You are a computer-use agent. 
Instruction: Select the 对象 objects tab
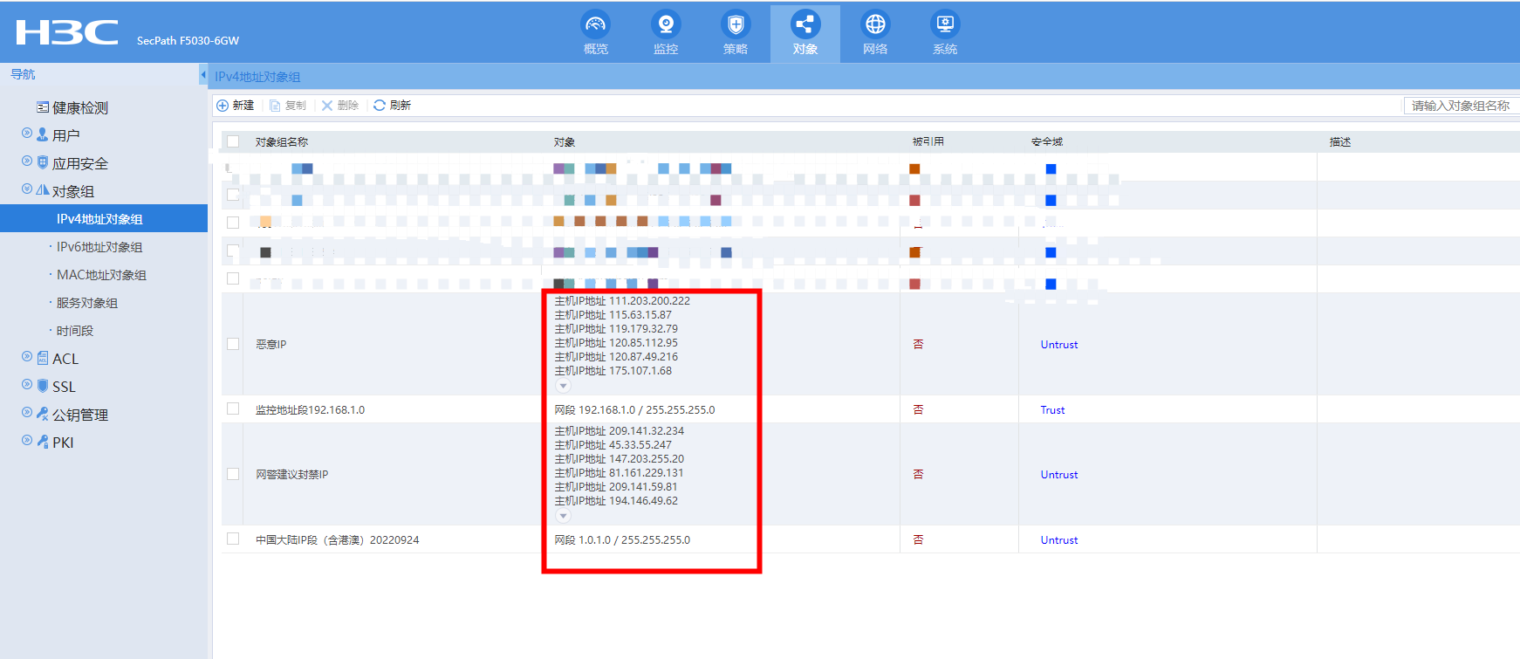[x=805, y=33]
